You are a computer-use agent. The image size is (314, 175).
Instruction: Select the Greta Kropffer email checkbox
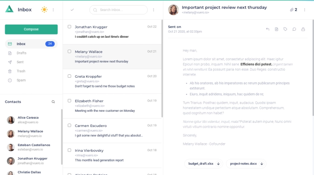point(70,76)
